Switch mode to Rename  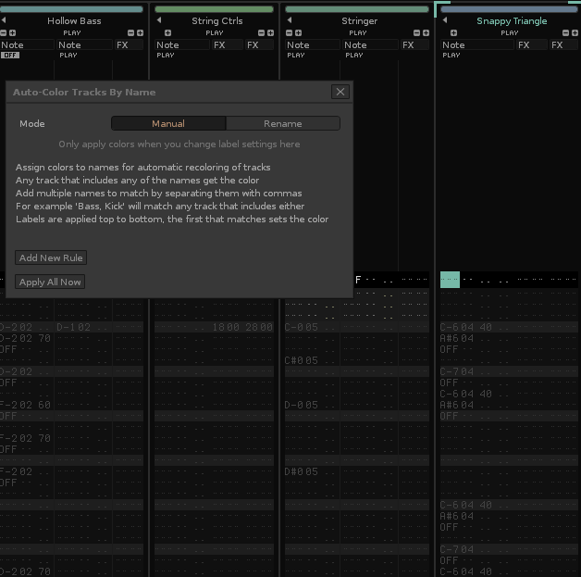tap(282, 123)
